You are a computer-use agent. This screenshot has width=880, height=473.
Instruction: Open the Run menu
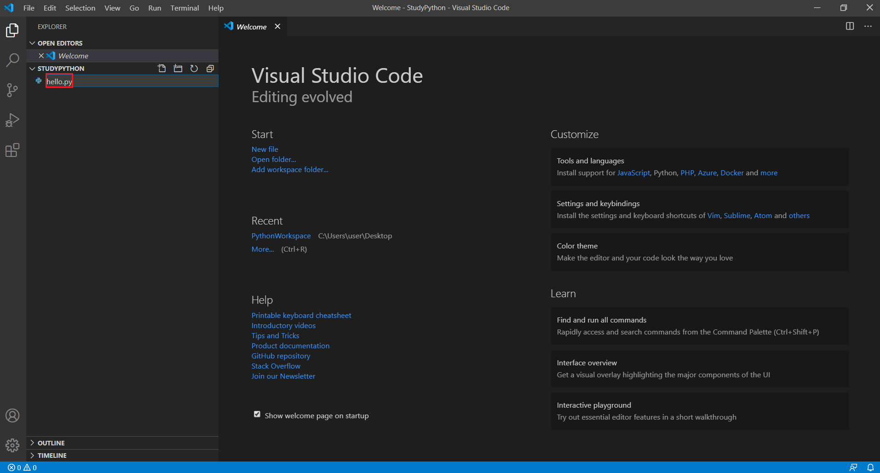[155, 8]
